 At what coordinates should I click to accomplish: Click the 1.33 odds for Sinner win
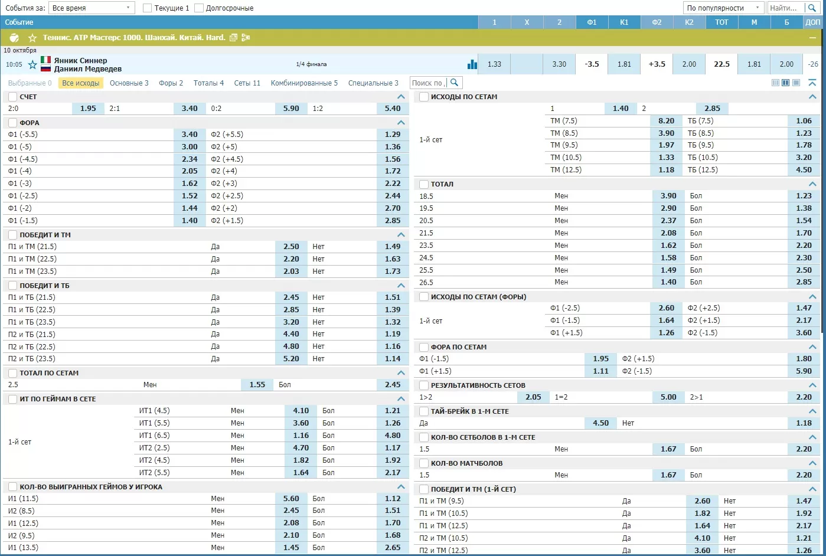coord(494,64)
